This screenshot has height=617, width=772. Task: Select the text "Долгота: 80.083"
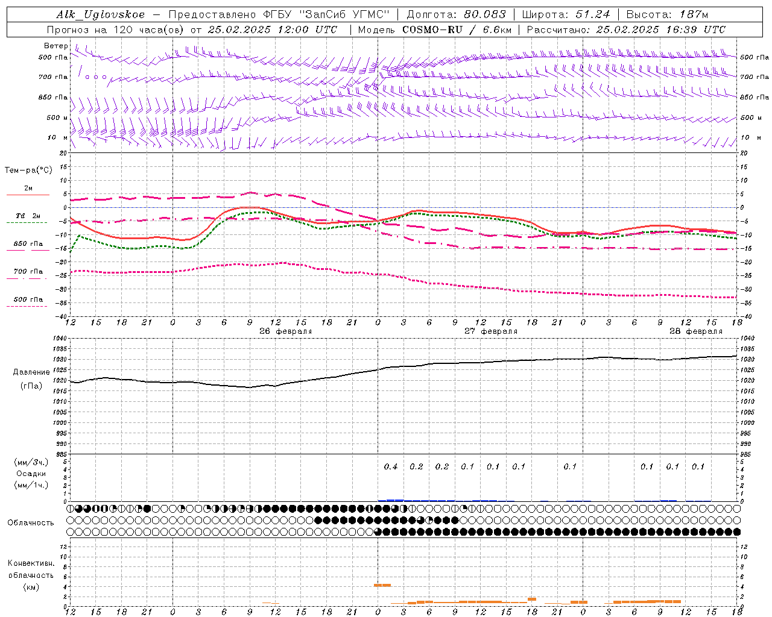[457, 14]
